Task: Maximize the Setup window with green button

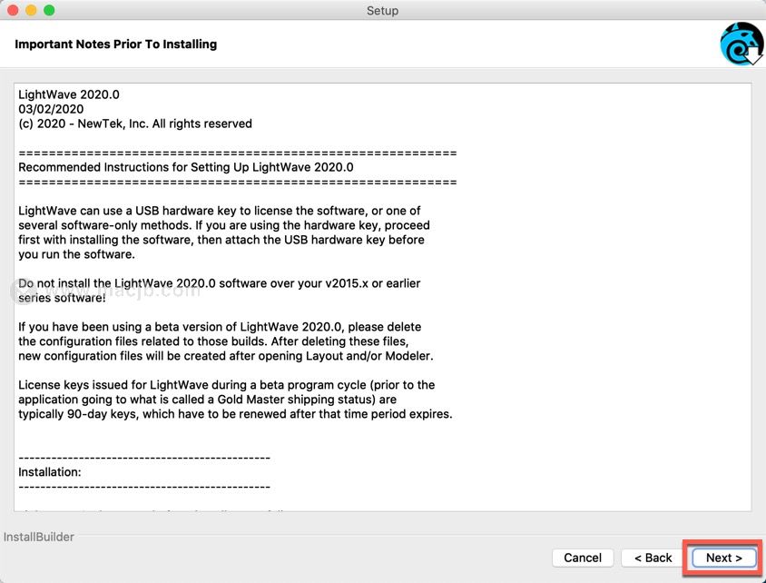Action: tap(49, 10)
